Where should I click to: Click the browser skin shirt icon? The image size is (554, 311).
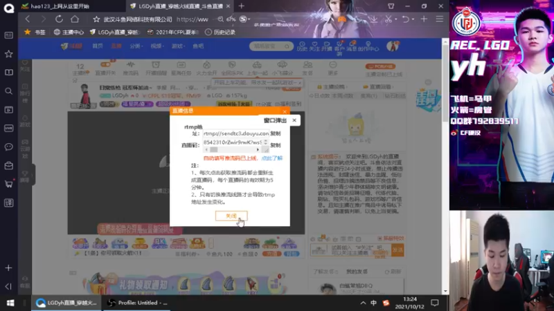391,6
